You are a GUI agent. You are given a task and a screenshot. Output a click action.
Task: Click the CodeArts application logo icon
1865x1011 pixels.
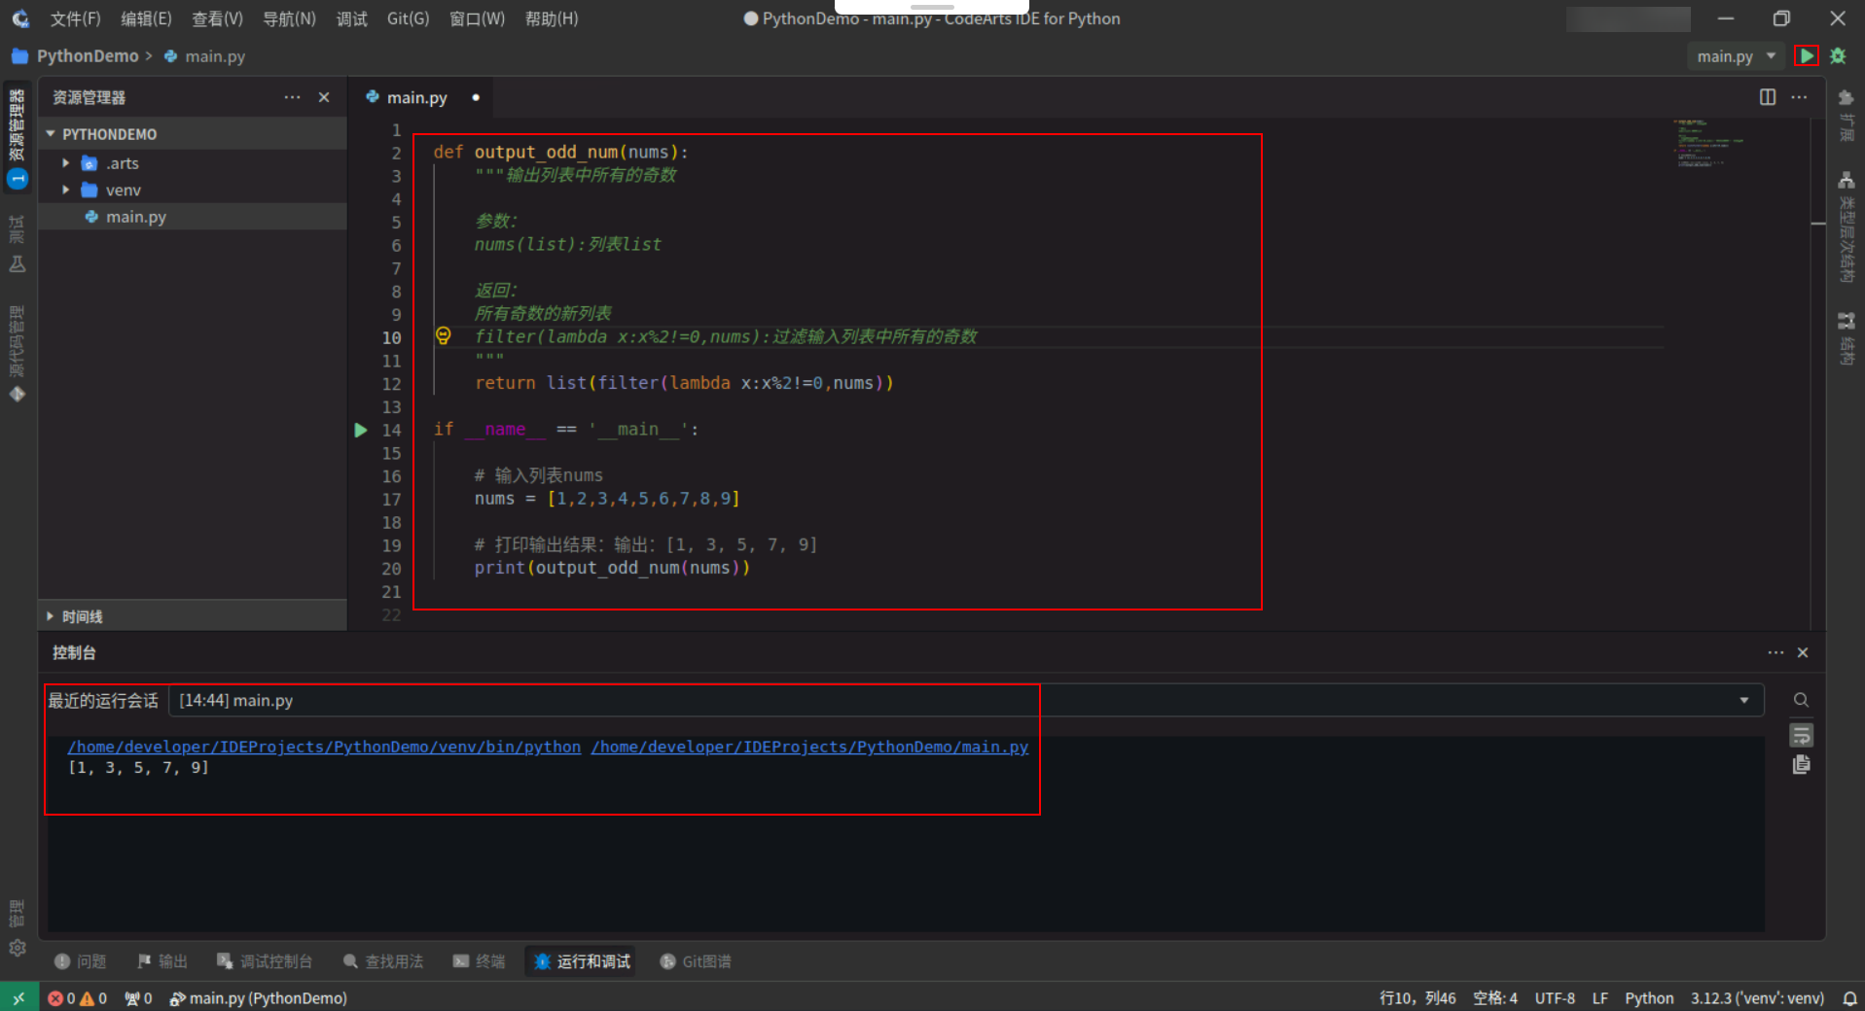19,18
